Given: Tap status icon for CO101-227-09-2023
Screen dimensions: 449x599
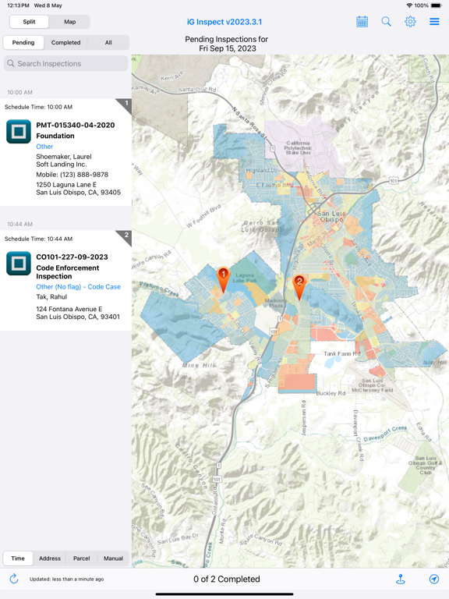Looking at the screenshot, I should 19,263.
